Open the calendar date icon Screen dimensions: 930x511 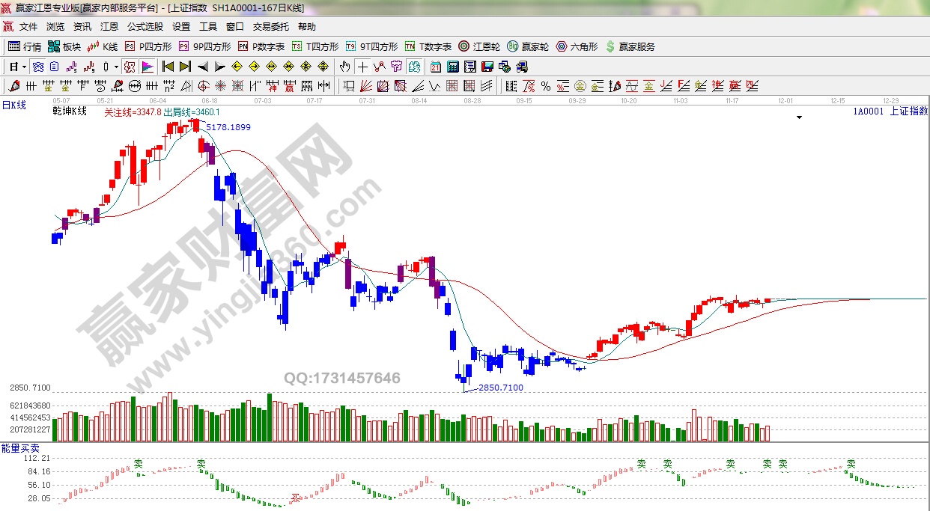(x=435, y=67)
